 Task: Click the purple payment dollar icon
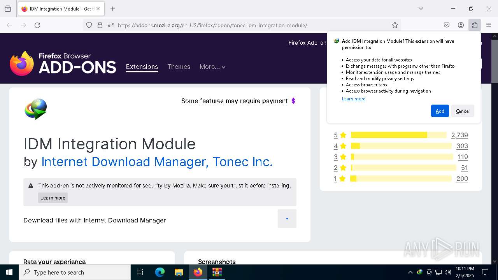pyautogui.click(x=293, y=101)
